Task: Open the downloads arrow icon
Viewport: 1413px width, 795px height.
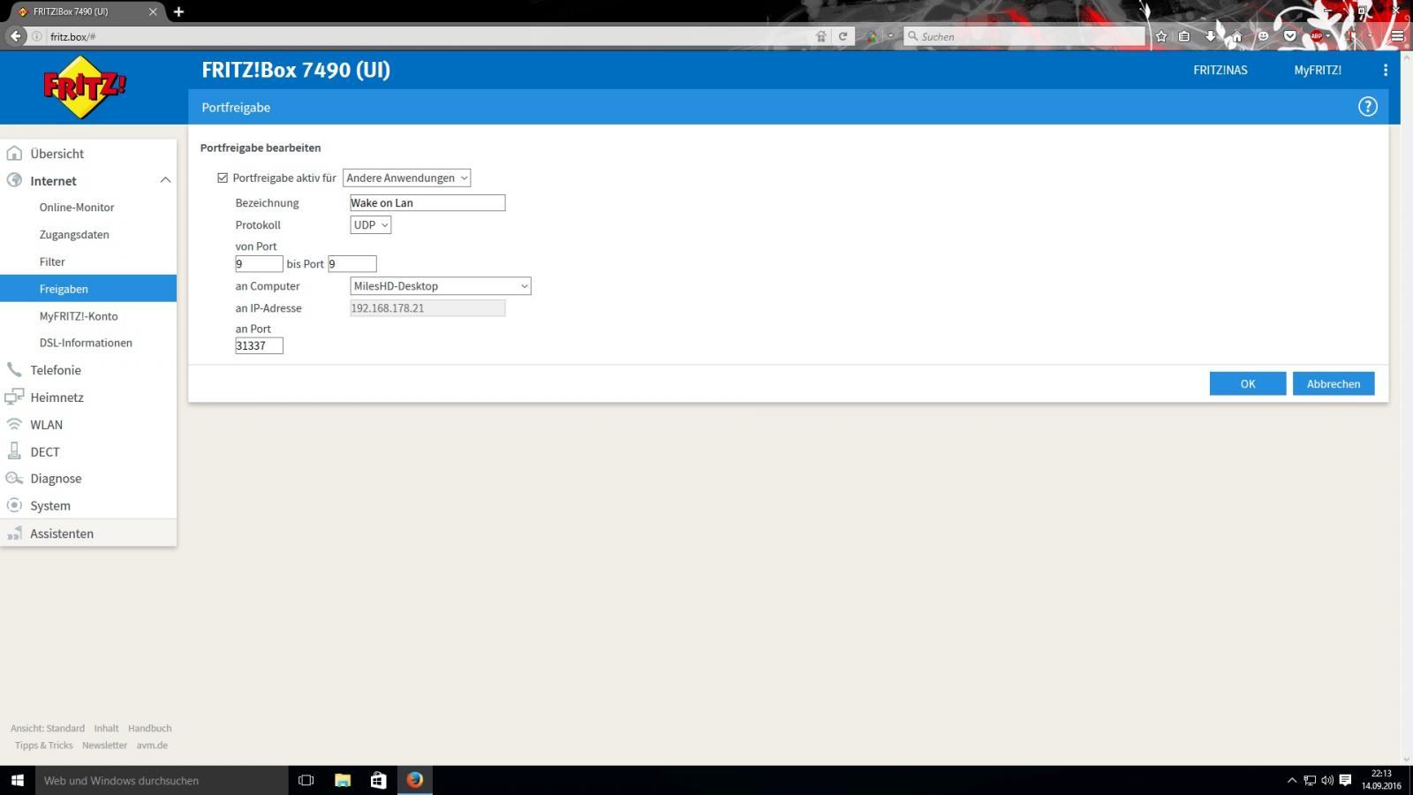Action: click(x=1211, y=36)
